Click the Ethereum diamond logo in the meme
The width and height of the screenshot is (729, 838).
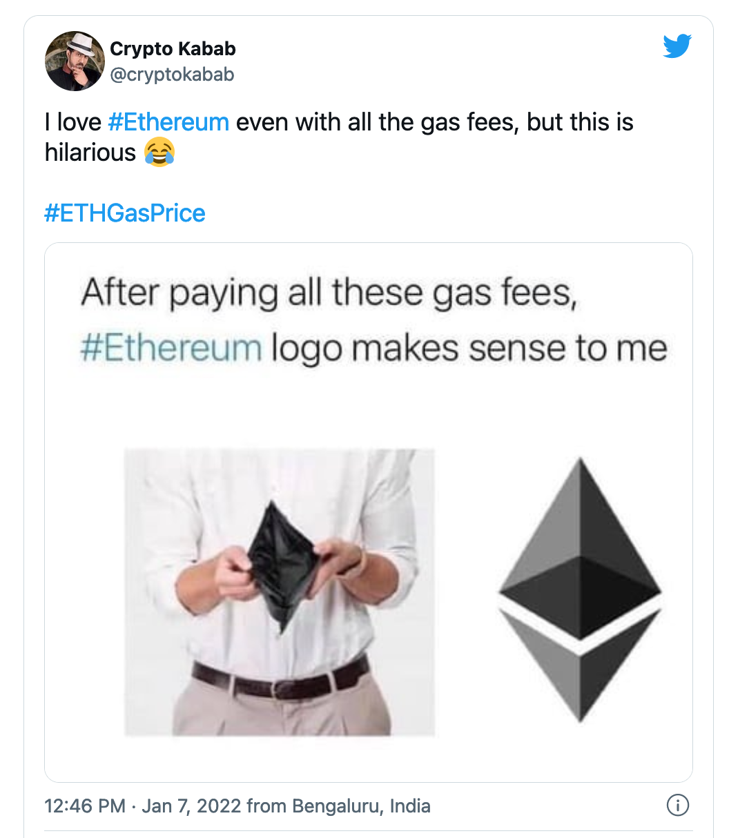pos(580,591)
